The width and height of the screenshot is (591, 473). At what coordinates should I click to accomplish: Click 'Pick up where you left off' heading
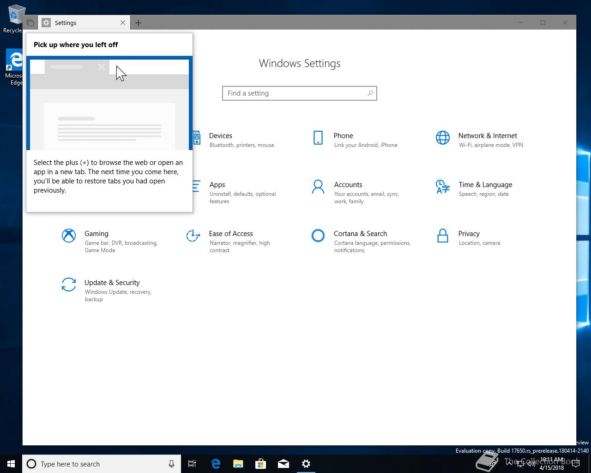tap(76, 45)
